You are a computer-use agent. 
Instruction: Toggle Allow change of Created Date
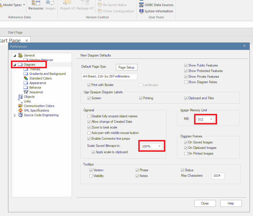pos(89,122)
